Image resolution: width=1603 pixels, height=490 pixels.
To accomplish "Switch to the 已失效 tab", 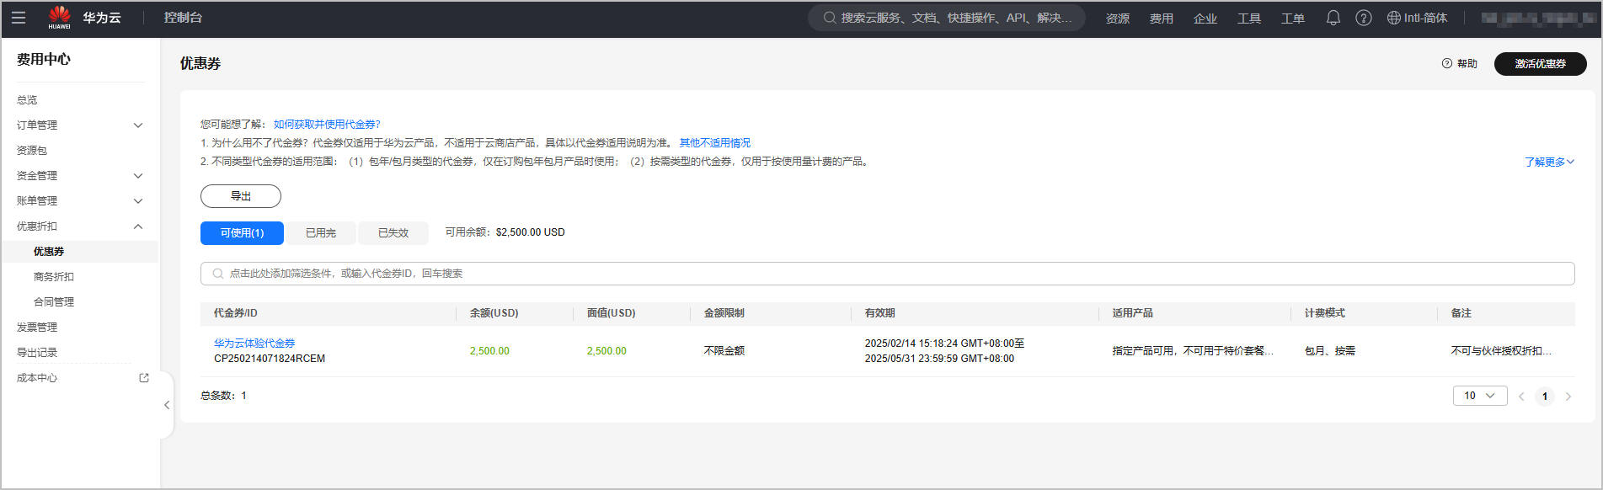I will point(393,233).
